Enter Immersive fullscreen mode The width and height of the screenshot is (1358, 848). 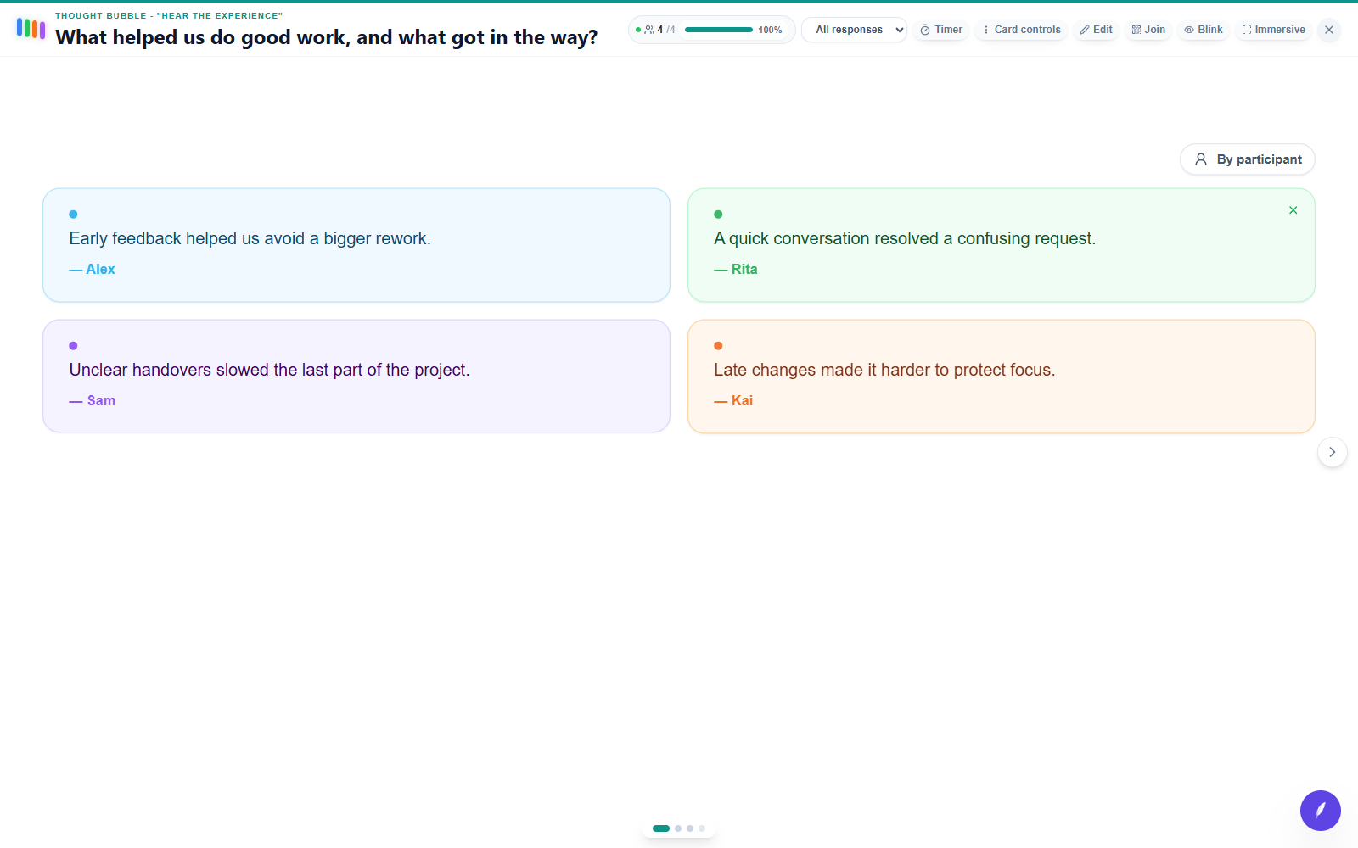point(1273,30)
